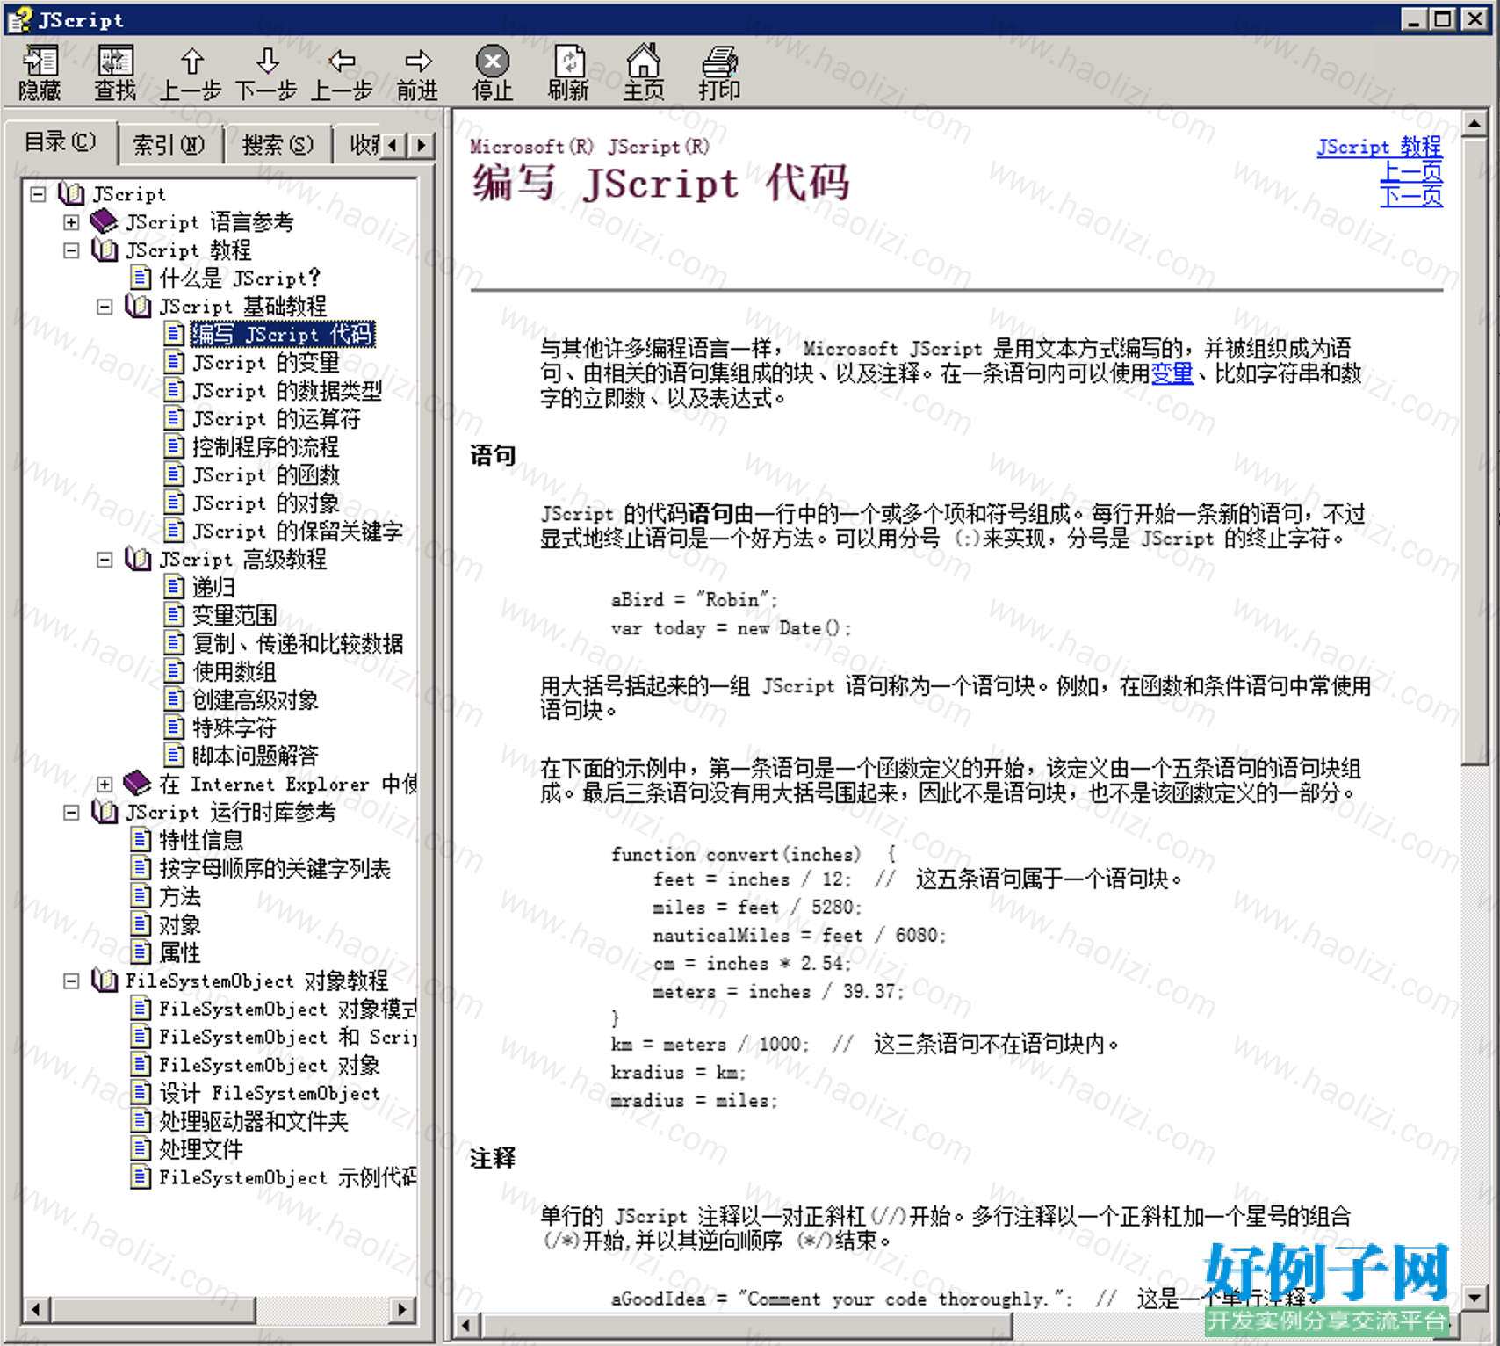The width and height of the screenshot is (1500, 1346).
Task: Switch to the 索引 (N) tab
Action: 169,145
